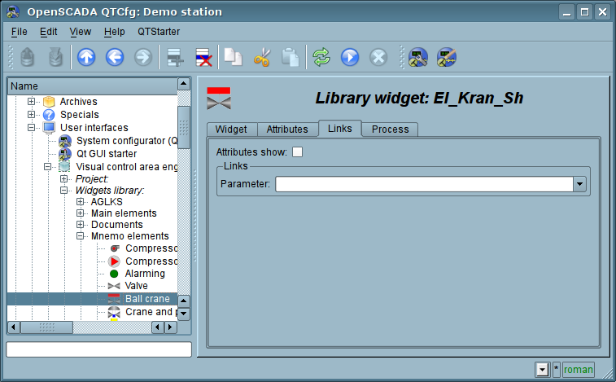This screenshot has height=382, width=616.
Task: Click the roman user button in status bar
Action: [578, 370]
